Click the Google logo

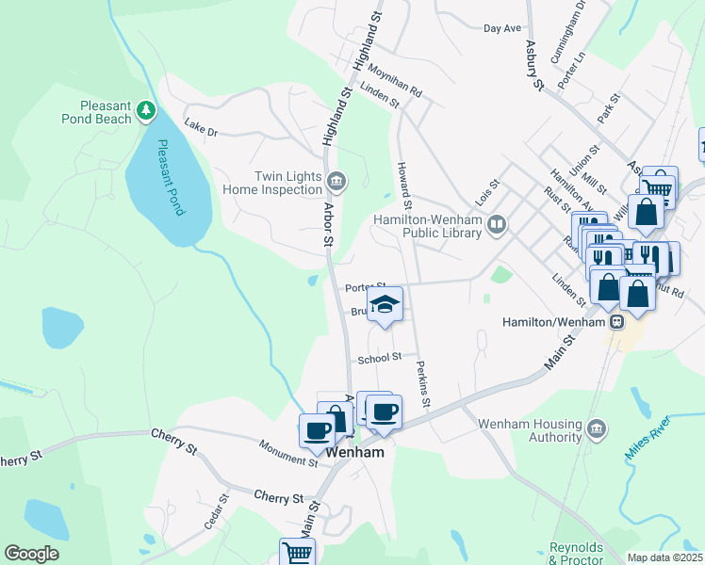click(x=31, y=554)
